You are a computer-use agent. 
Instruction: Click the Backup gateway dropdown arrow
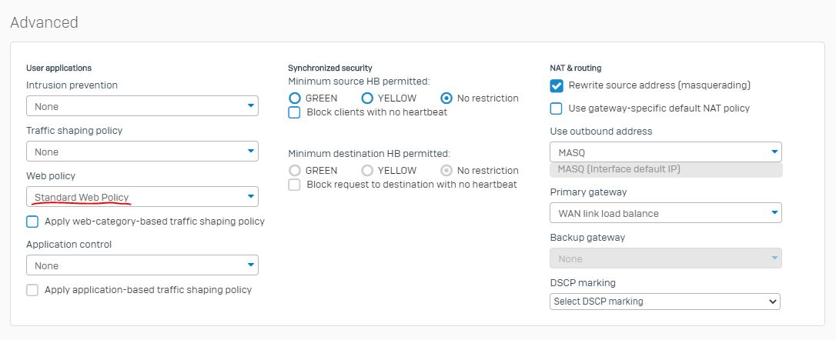774,258
